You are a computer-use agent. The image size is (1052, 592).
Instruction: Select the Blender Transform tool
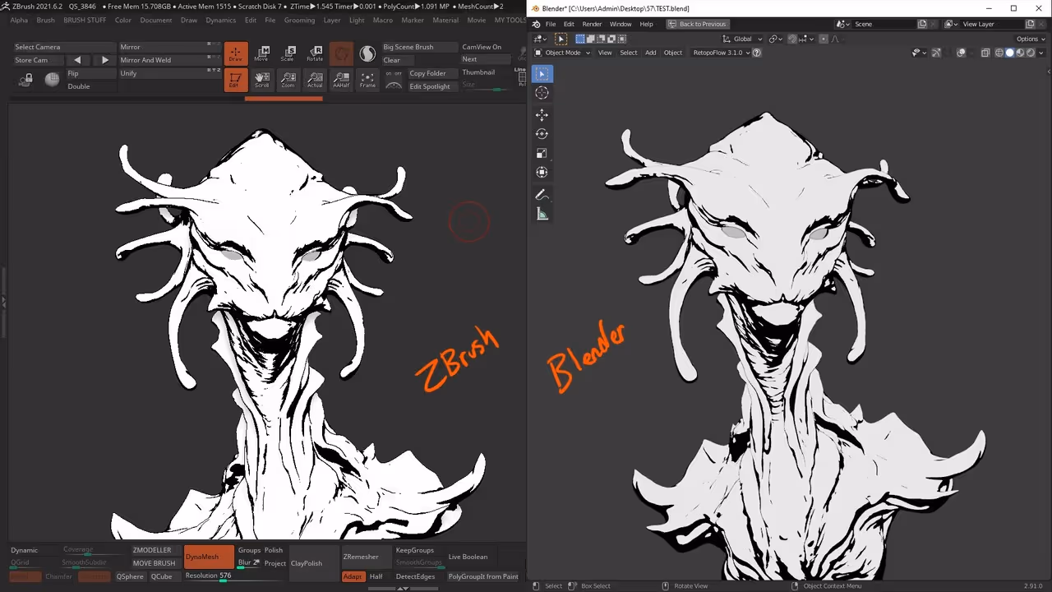pos(542,172)
